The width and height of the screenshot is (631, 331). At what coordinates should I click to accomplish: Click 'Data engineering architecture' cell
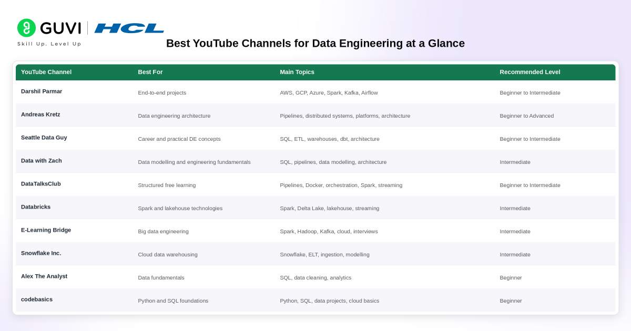(x=174, y=116)
